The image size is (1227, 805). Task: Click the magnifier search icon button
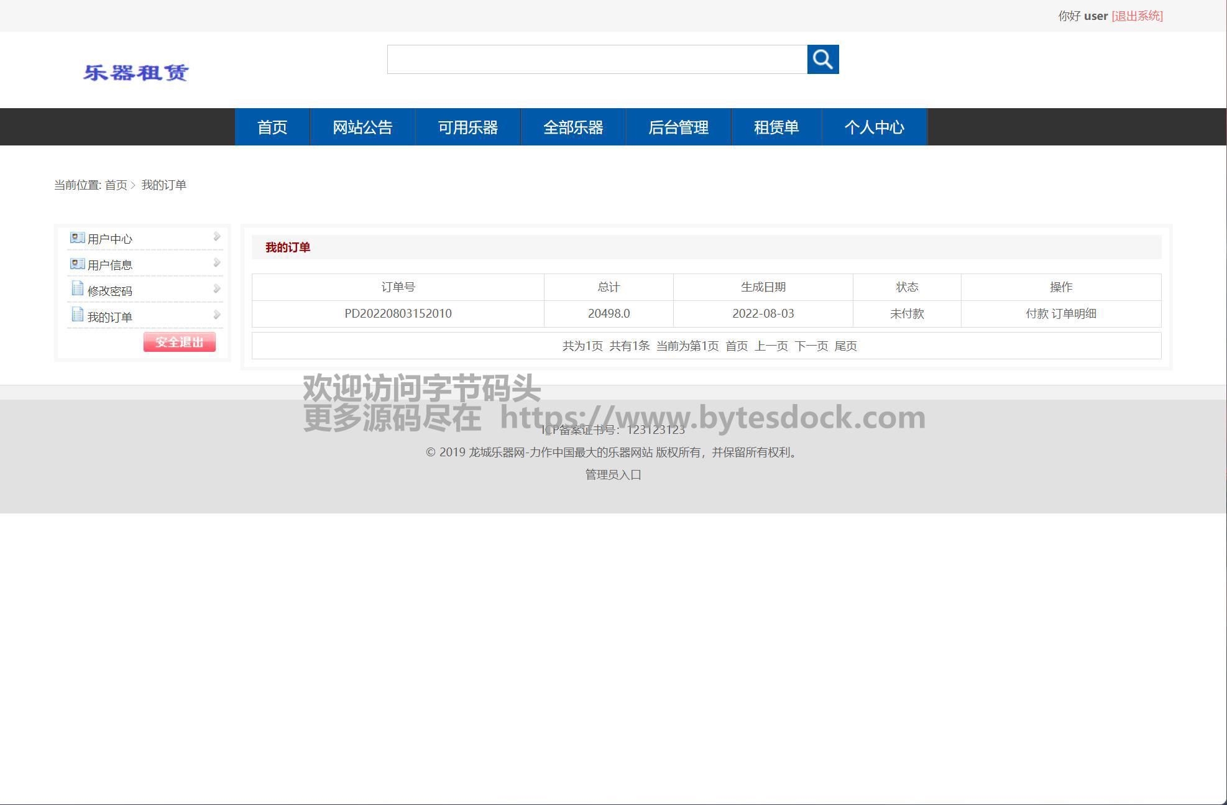822,59
